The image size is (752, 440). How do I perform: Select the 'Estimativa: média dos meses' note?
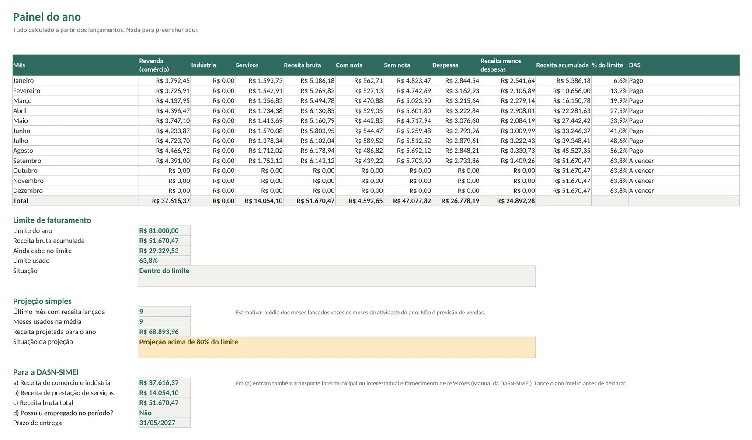[x=360, y=313]
